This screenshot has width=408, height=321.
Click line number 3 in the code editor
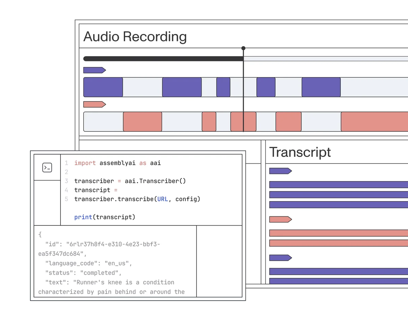pyautogui.click(x=66, y=181)
